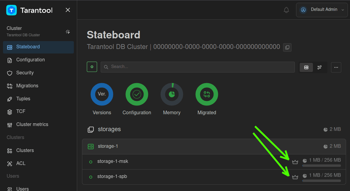Copy the cluster UUID
350x191 pixels.
[x=287, y=47]
